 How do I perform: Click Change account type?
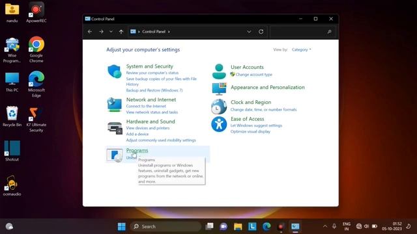[253, 75]
